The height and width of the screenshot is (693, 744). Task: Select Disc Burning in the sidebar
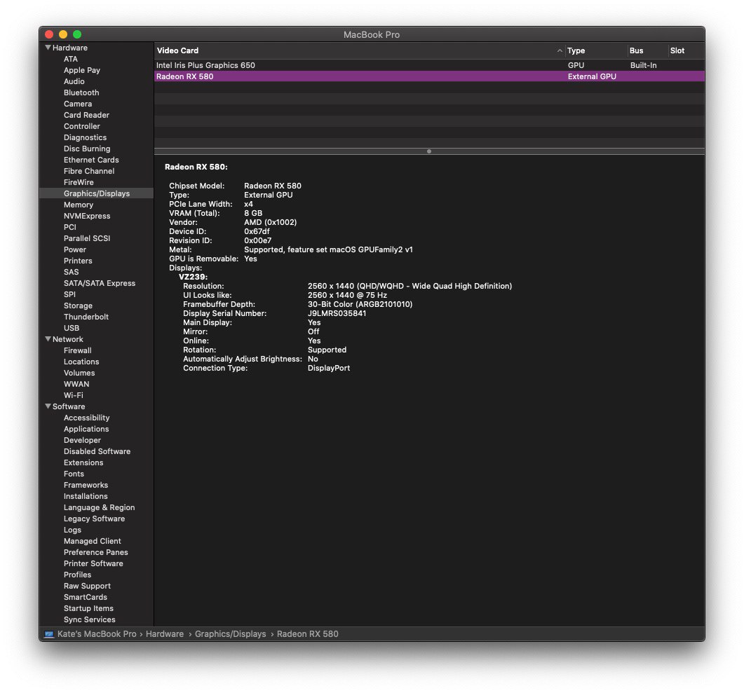tap(87, 149)
